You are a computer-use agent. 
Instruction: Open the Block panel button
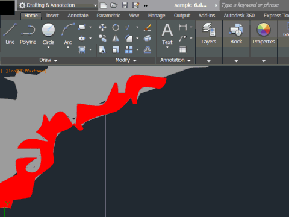coord(236,33)
